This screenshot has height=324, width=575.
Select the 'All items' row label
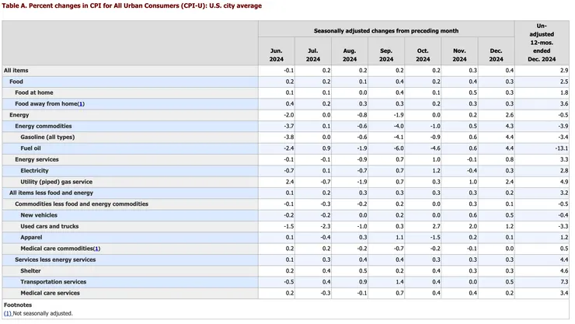(x=16, y=70)
